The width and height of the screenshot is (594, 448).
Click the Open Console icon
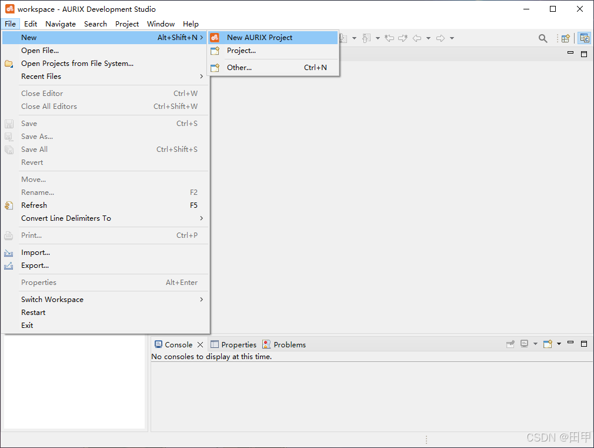[548, 344]
